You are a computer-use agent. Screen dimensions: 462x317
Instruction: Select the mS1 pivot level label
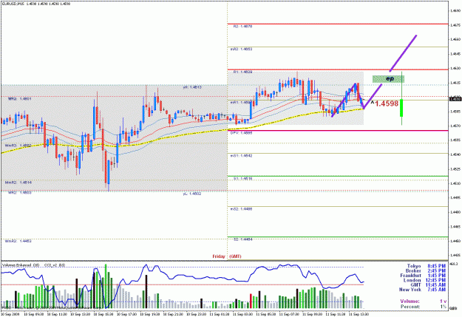point(241,156)
